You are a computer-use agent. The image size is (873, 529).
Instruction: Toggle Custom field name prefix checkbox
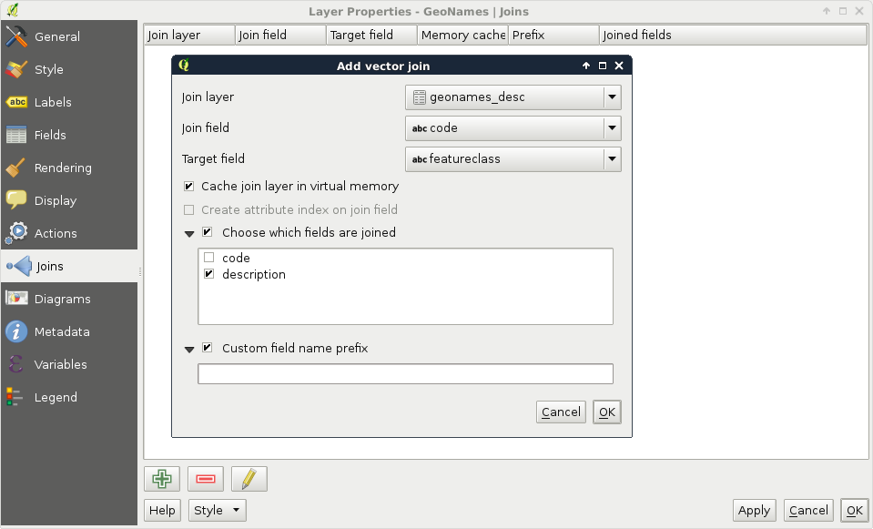point(208,348)
